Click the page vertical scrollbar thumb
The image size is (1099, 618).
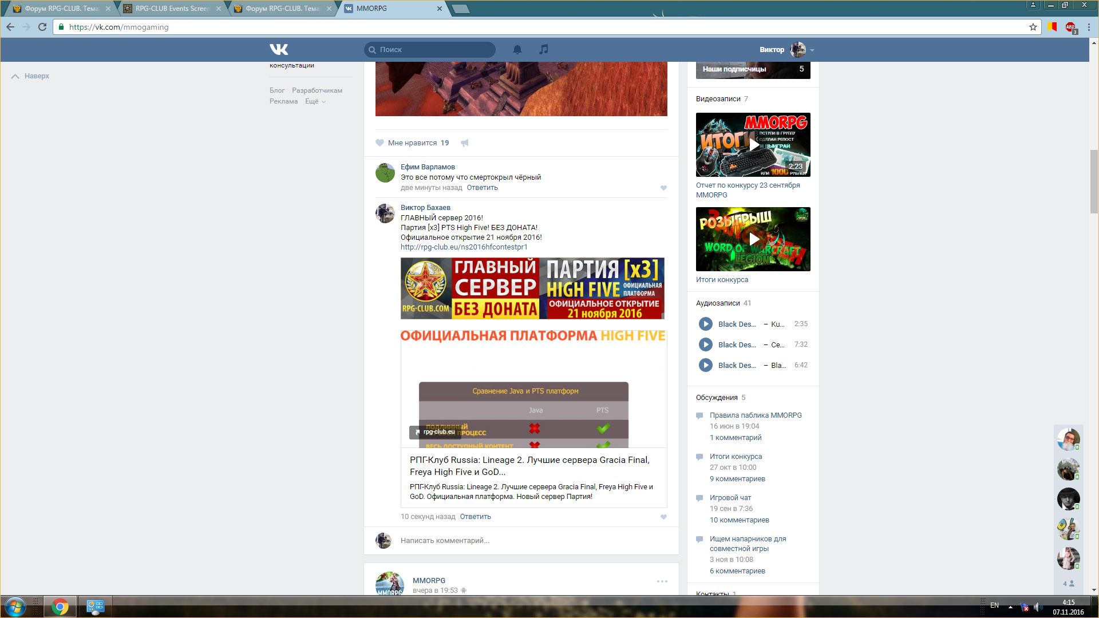tap(1094, 181)
